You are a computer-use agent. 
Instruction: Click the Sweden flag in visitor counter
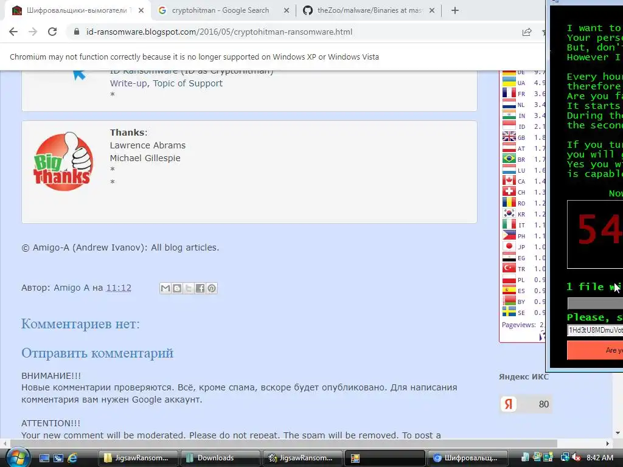(x=509, y=312)
